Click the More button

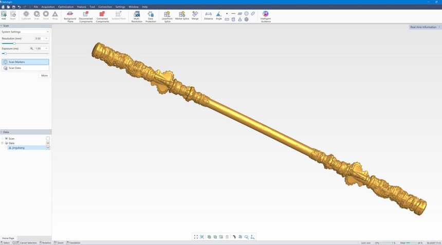tap(44, 76)
